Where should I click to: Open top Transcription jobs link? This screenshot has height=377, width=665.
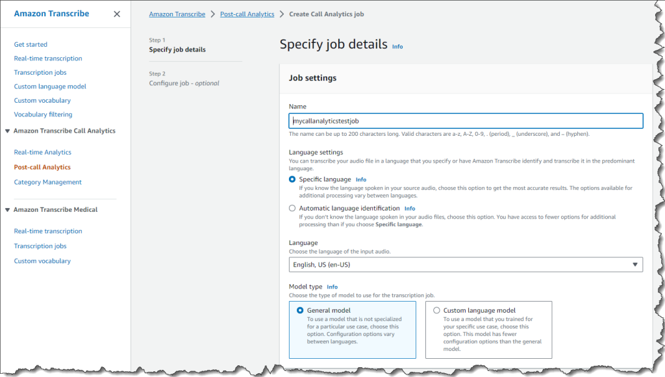tap(40, 72)
